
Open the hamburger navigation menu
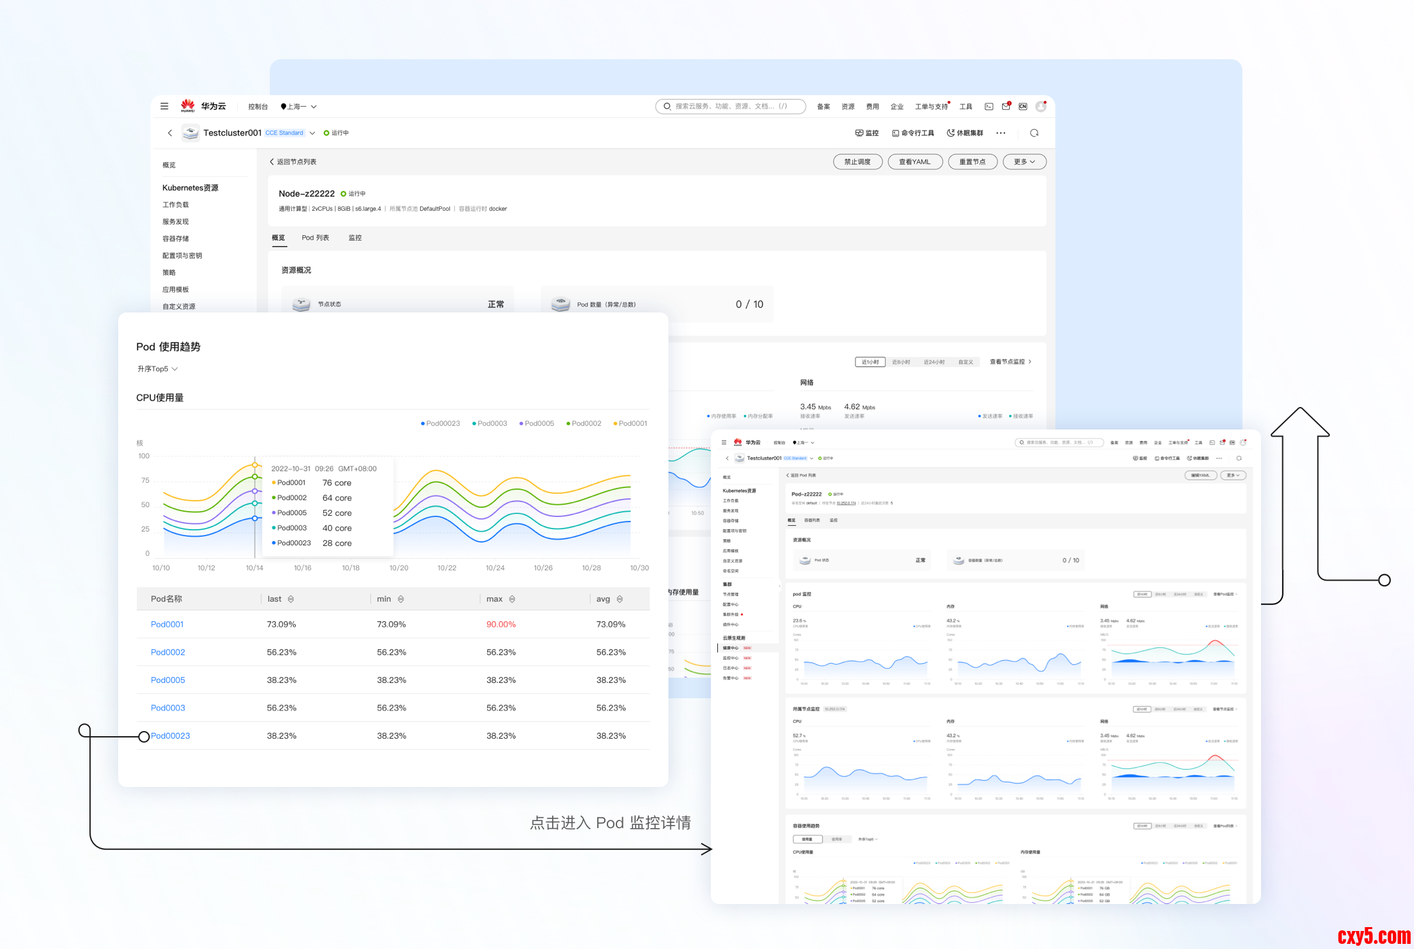pyautogui.click(x=165, y=106)
